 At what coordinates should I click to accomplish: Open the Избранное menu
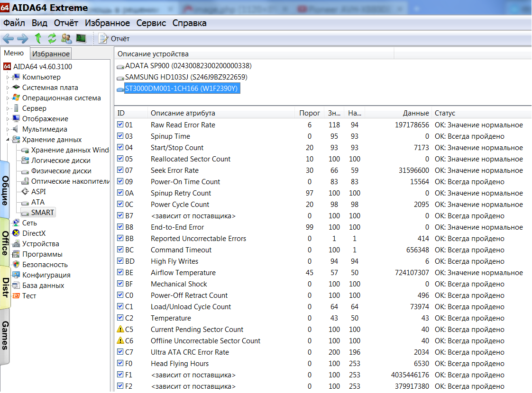(107, 23)
